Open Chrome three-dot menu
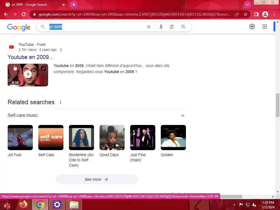Image resolution: width=280 pixels, height=210 pixels. coord(274,14)
